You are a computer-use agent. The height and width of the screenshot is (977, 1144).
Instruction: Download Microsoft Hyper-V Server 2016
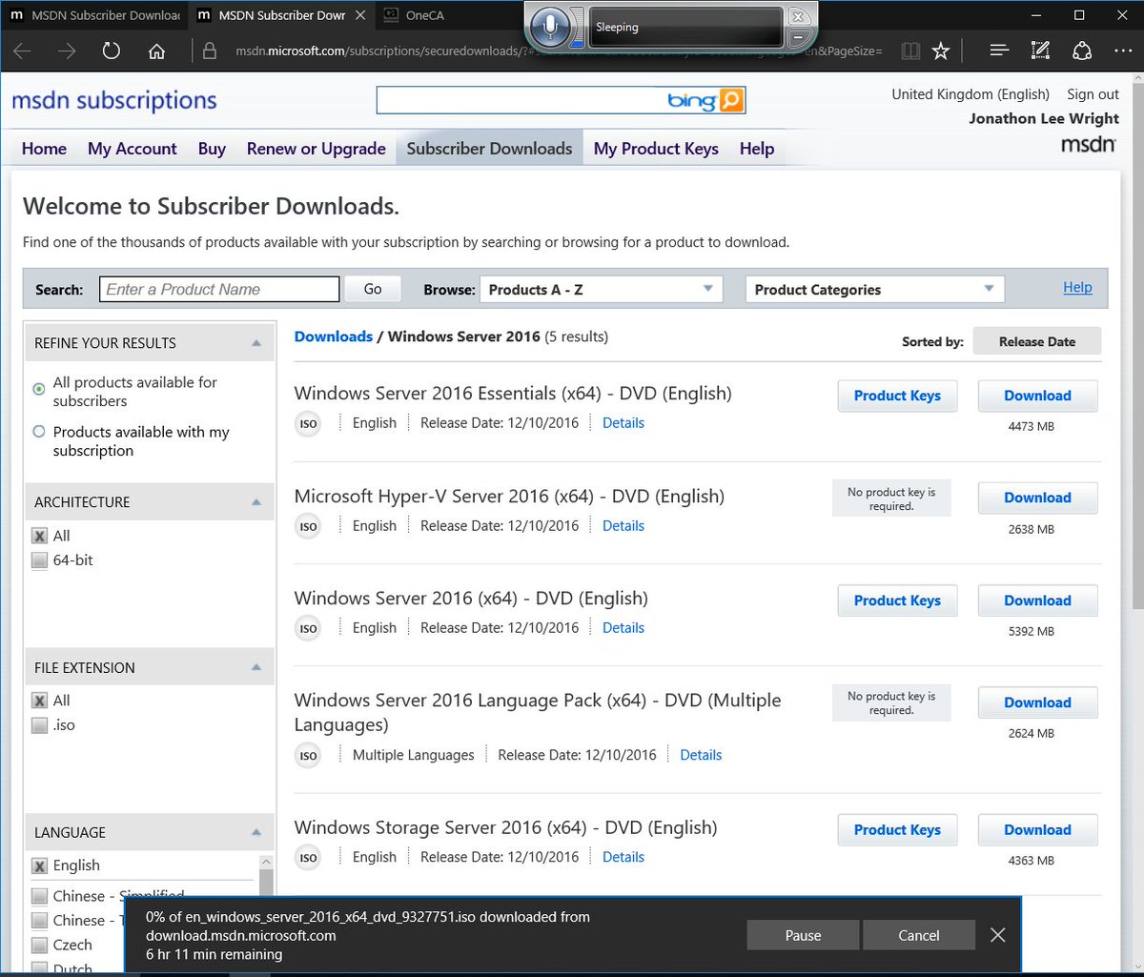1037,498
